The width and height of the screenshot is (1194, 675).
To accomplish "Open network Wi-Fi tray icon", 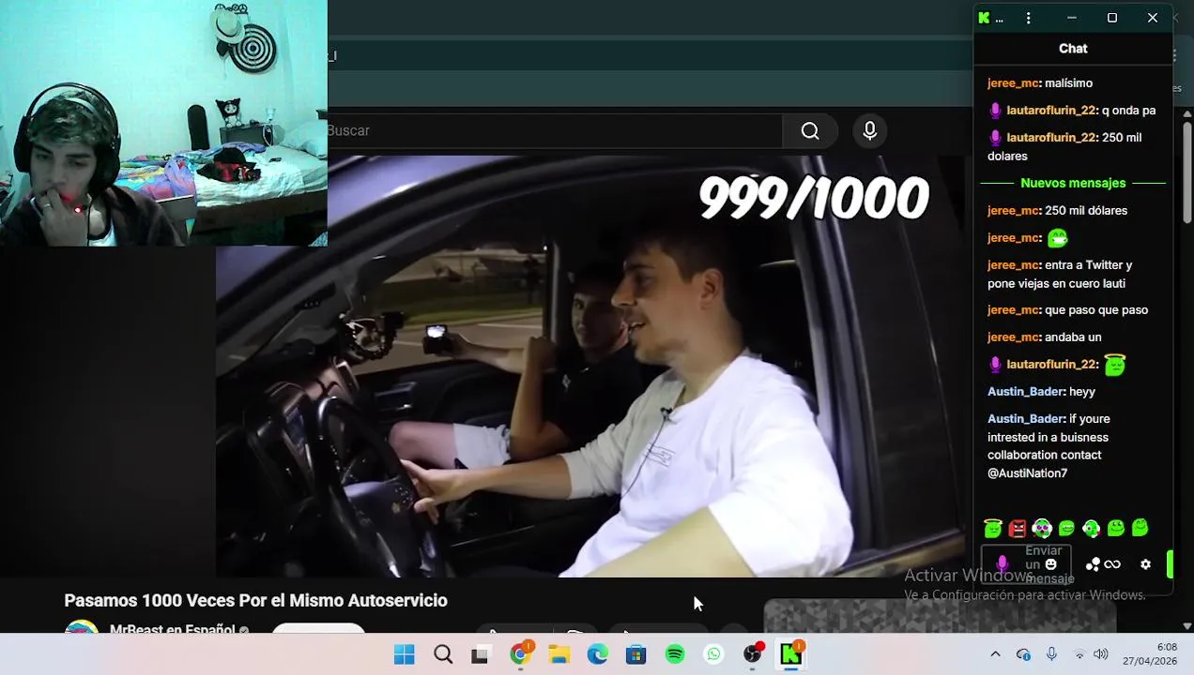I will point(1079,654).
